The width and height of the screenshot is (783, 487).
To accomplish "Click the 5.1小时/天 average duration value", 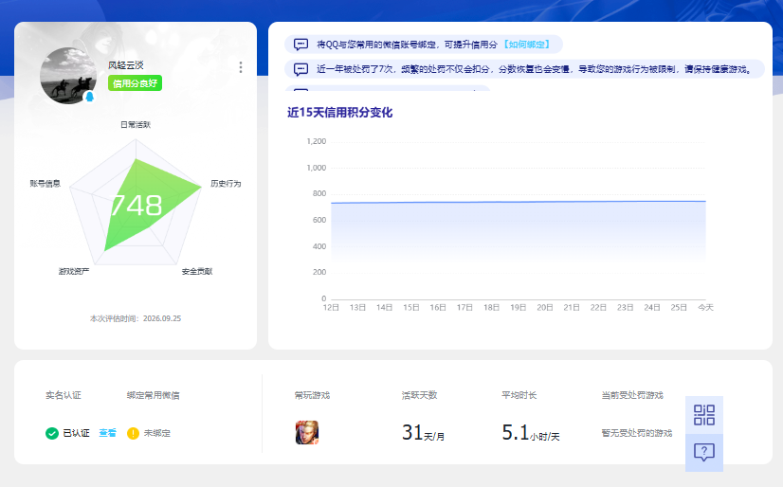I will tap(531, 433).
